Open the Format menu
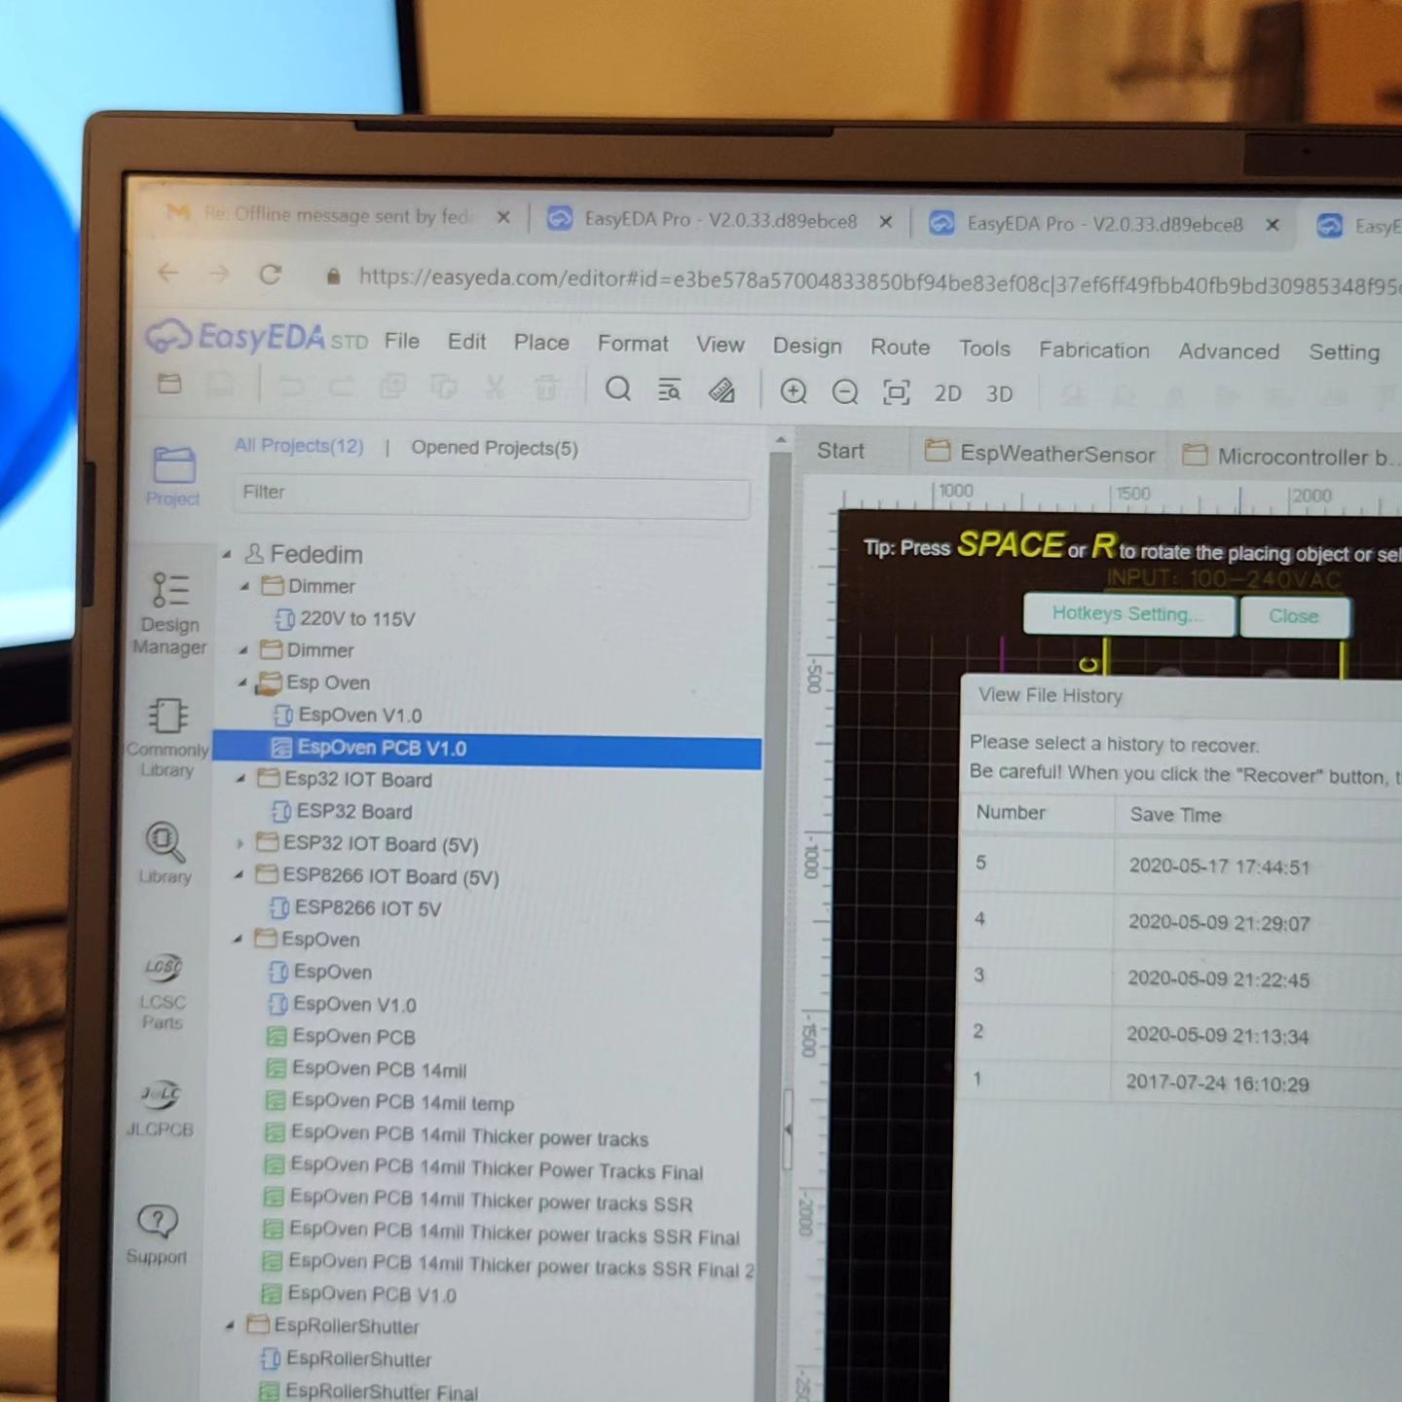Viewport: 1402px width, 1402px height. pyautogui.click(x=633, y=344)
